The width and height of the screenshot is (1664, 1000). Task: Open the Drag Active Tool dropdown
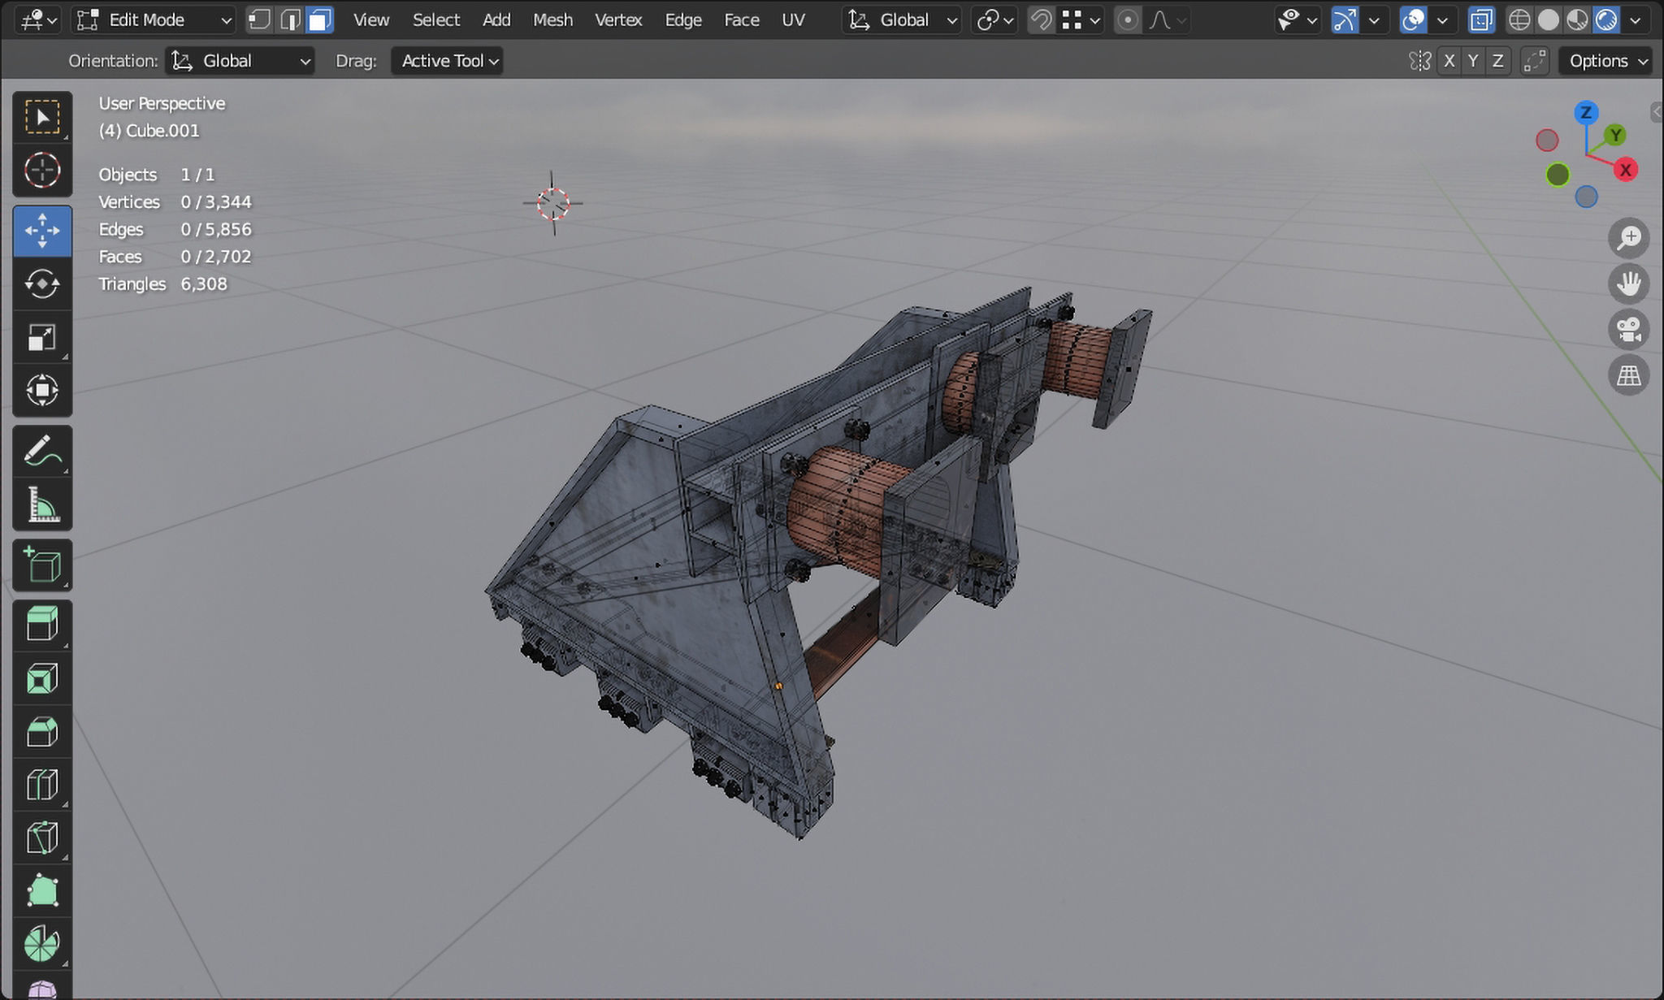448,61
